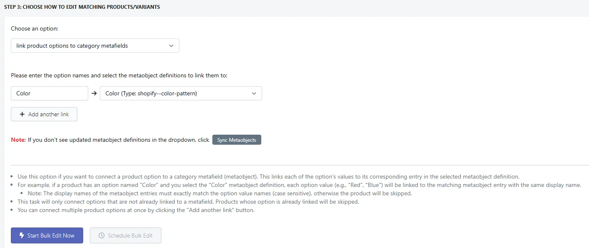Click the plus icon on Add another link

pyautogui.click(x=22, y=114)
